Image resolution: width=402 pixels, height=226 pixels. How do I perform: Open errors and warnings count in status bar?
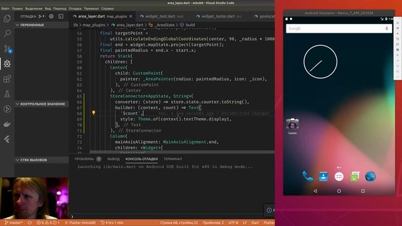[48, 223]
